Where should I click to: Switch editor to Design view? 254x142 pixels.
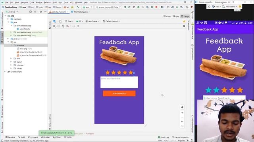pyautogui.click(x=185, y=17)
